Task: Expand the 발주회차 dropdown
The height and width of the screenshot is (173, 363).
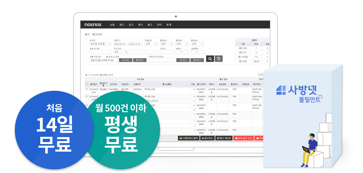Action: coord(182,44)
